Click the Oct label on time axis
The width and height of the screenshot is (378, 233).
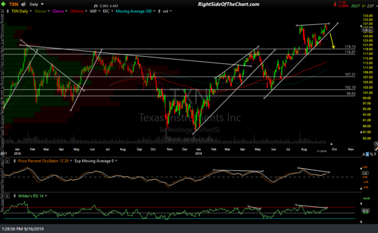point(334,149)
